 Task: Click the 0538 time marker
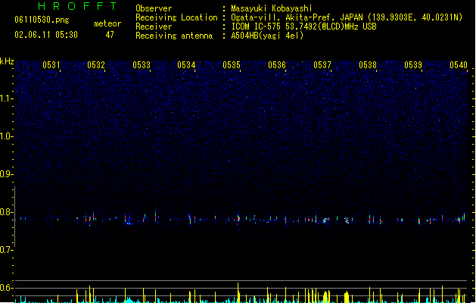(368, 65)
